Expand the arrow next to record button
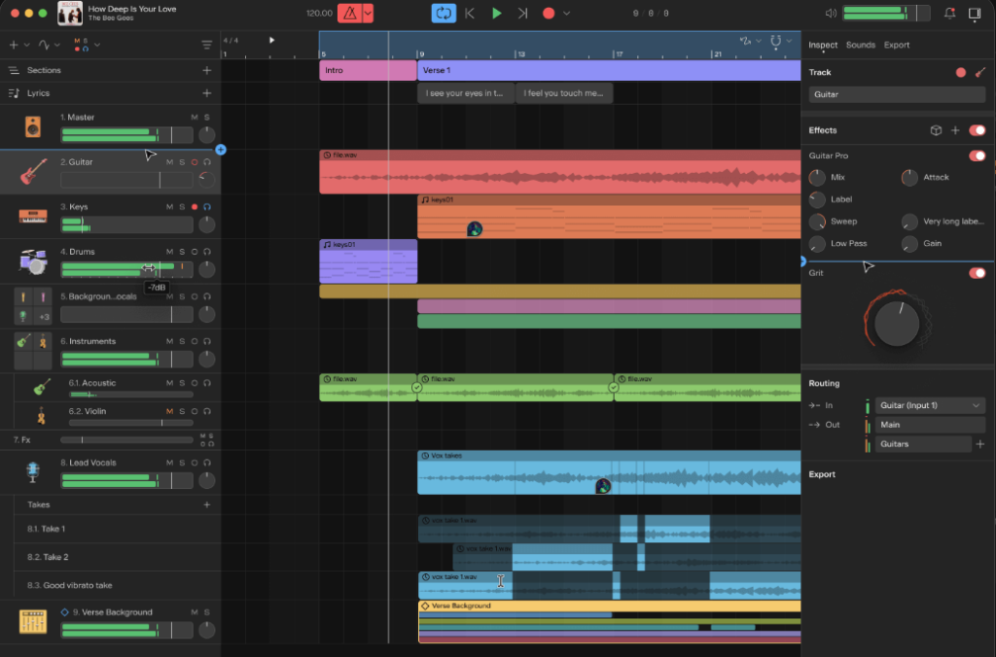 pyautogui.click(x=567, y=14)
